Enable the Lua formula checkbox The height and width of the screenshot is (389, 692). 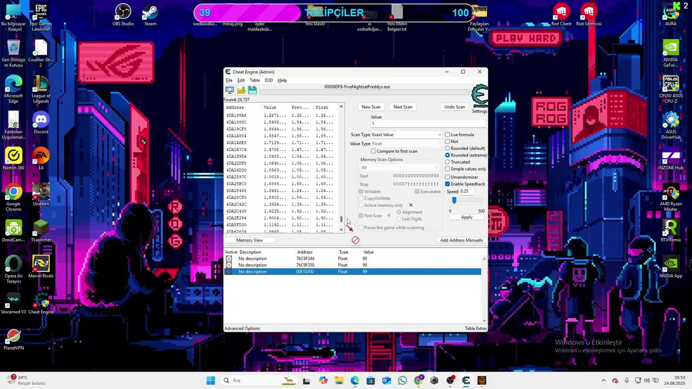pyautogui.click(x=447, y=135)
